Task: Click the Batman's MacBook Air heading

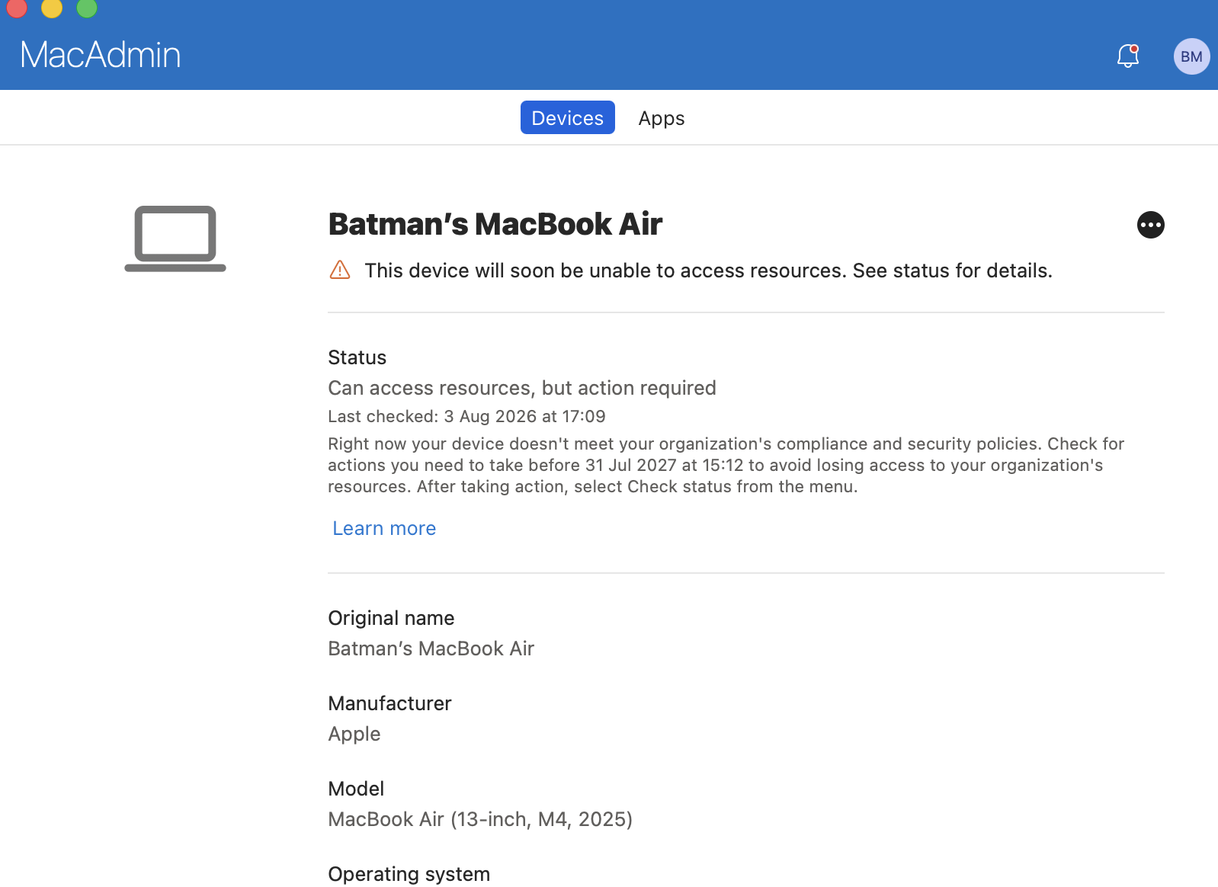Action: click(495, 224)
